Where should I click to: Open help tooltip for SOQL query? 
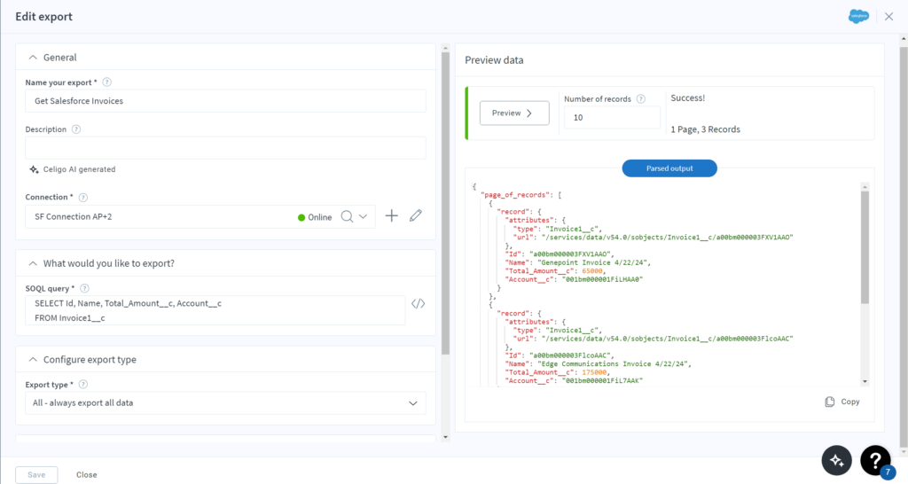(x=84, y=288)
